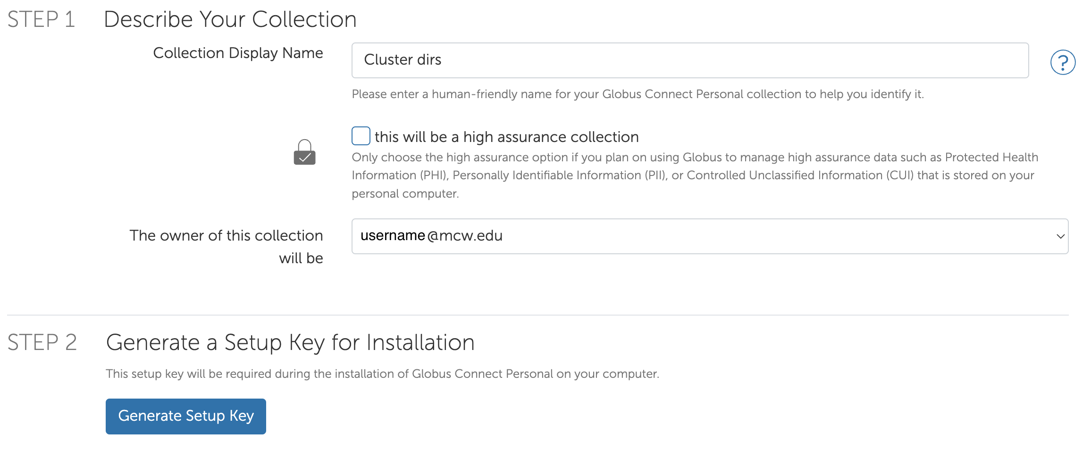The height and width of the screenshot is (450, 1091).
Task: Click the human-friendly name hint text
Action: point(637,94)
